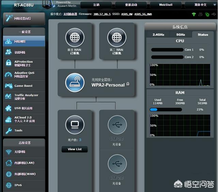Viewport: 218px width, 192px height.
Task: Open Wireless settings wifi icon
Action: pos(9,152)
